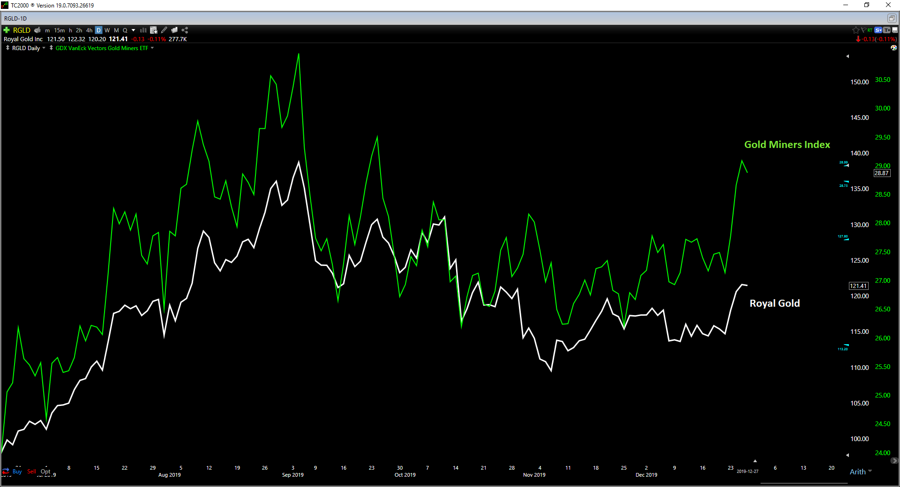900x487 pixels.
Task: Open the chart style bars icon
Action: pyautogui.click(x=143, y=30)
